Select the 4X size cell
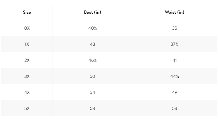 point(27,92)
